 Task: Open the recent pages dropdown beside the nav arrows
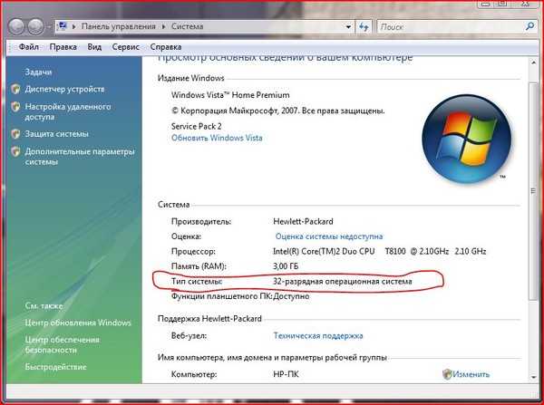point(49,26)
